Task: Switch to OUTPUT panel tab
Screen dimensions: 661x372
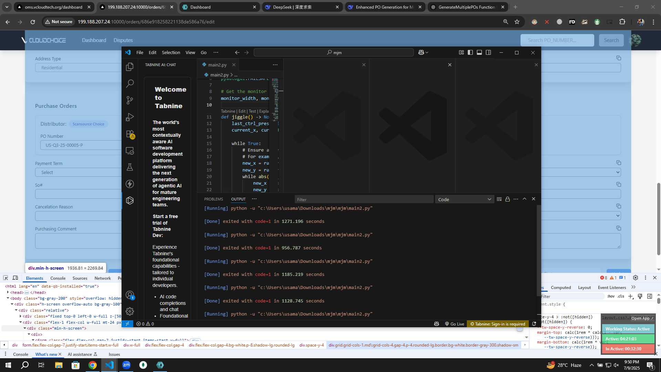Action: pos(238,199)
